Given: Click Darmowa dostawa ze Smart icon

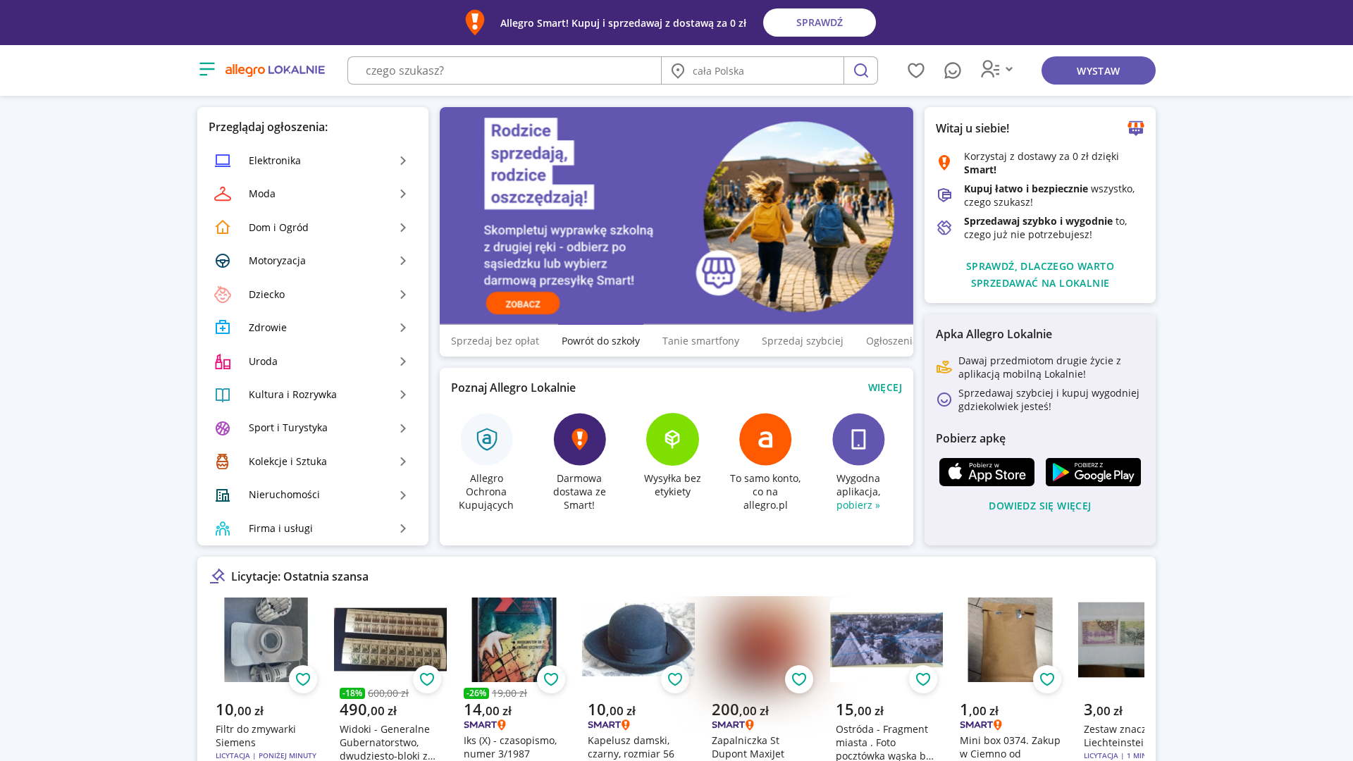Looking at the screenshot, I should tap(579, 439).
